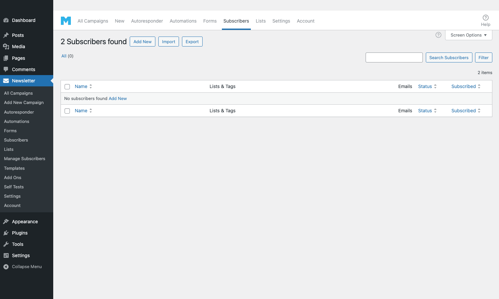Check the select-all checkbox in table footer
The height and width of the screenshot is (299, 499).
point(67,111)
